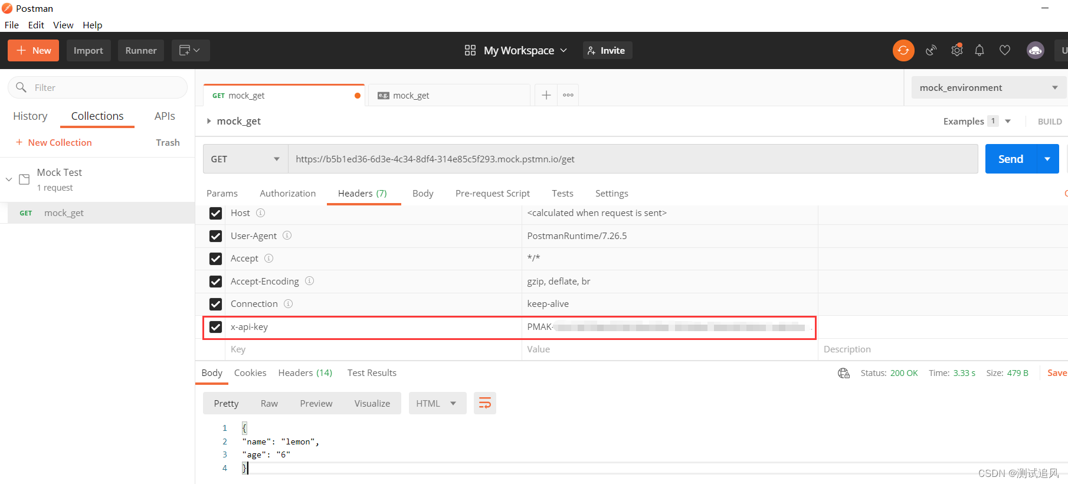Click the orange New button
Viewport: 1068px width, 484px height.
tap(33, 50)
